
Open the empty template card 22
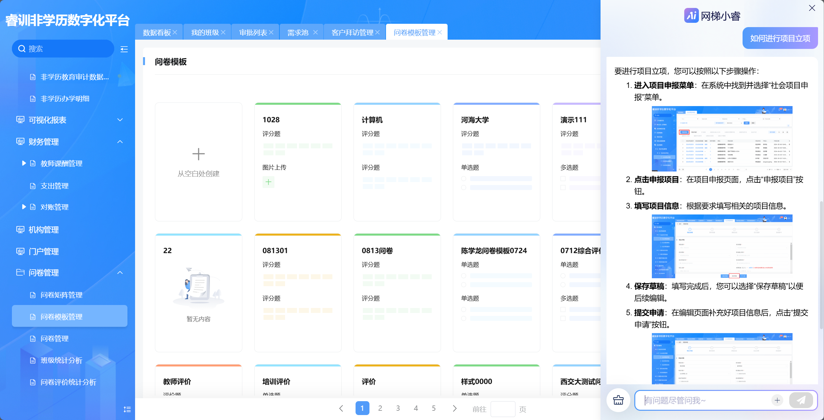coord(198,293)
